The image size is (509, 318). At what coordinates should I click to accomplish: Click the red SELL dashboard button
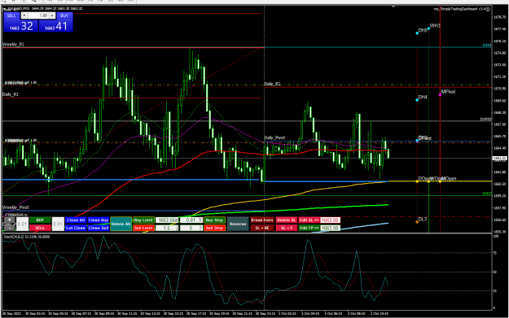(x=40, y=228)
